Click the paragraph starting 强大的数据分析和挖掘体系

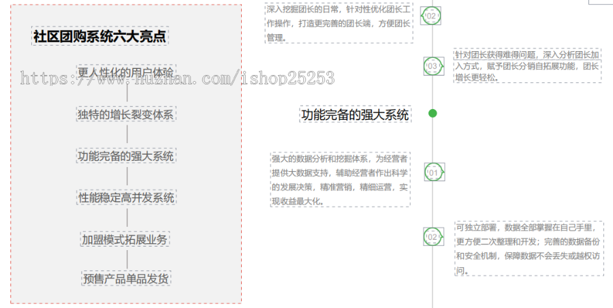[x=340, y=180]
